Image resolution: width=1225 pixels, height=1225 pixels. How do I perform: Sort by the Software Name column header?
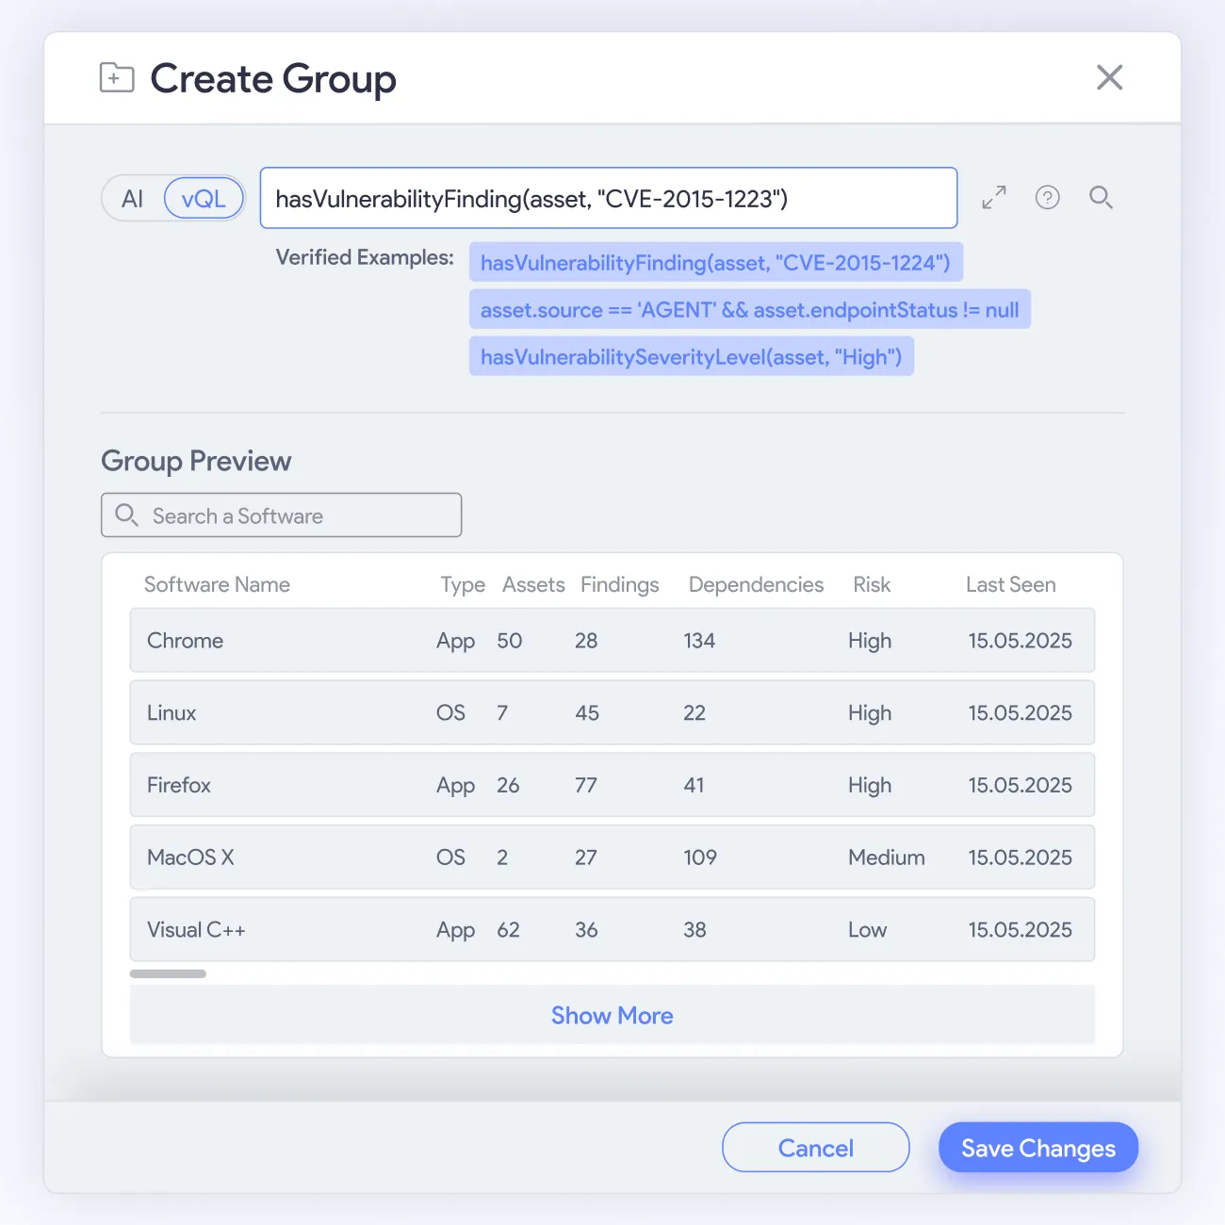[x=217, y=584]
